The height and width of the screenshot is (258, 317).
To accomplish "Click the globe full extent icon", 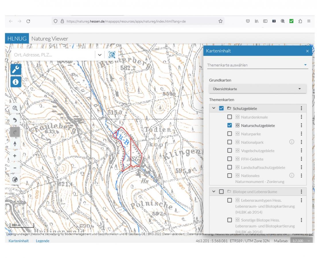I will tap(15, 180).
